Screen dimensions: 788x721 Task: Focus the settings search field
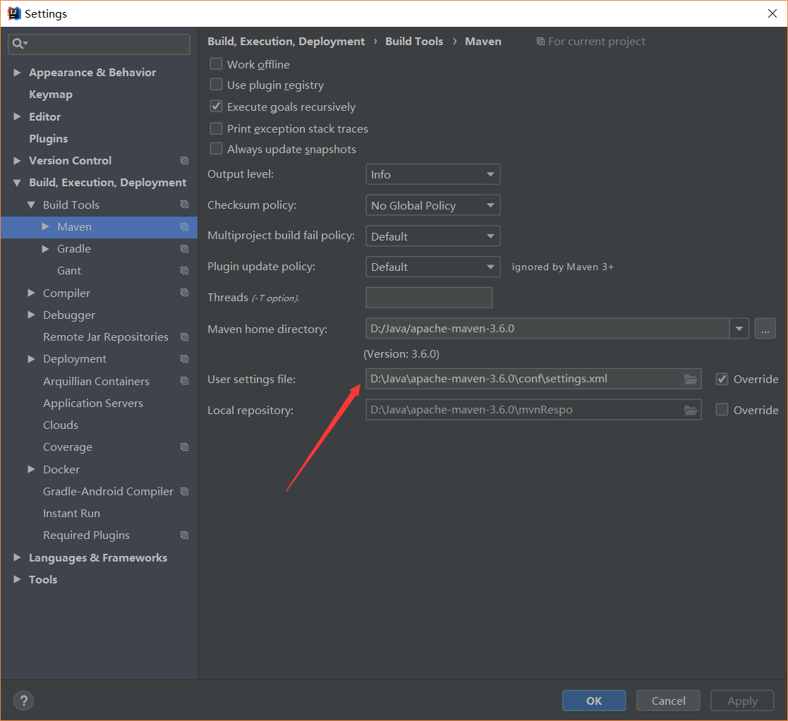[x=99, y=44]
